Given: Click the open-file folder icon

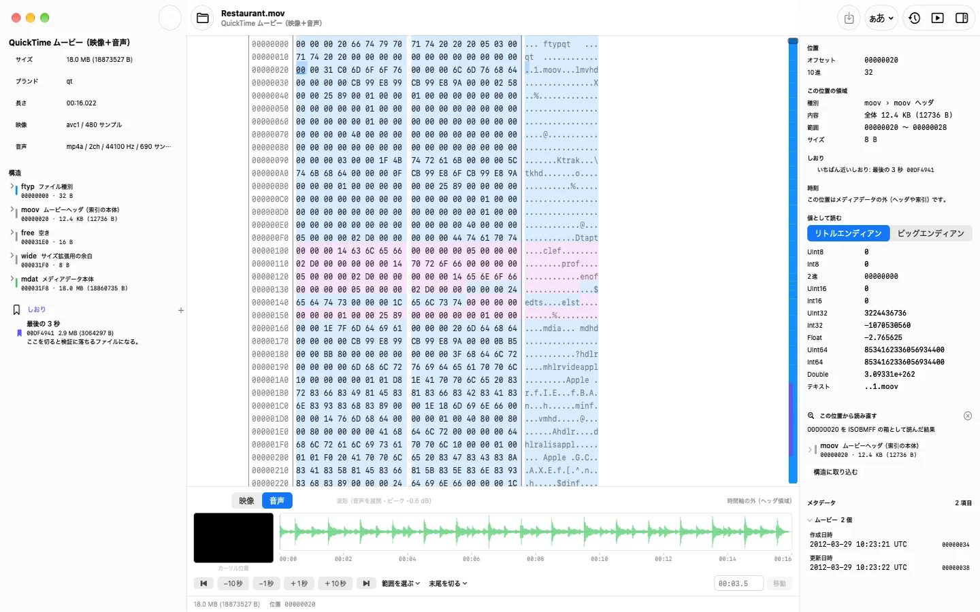Looking at the screenshot, I should click(203, 18).
